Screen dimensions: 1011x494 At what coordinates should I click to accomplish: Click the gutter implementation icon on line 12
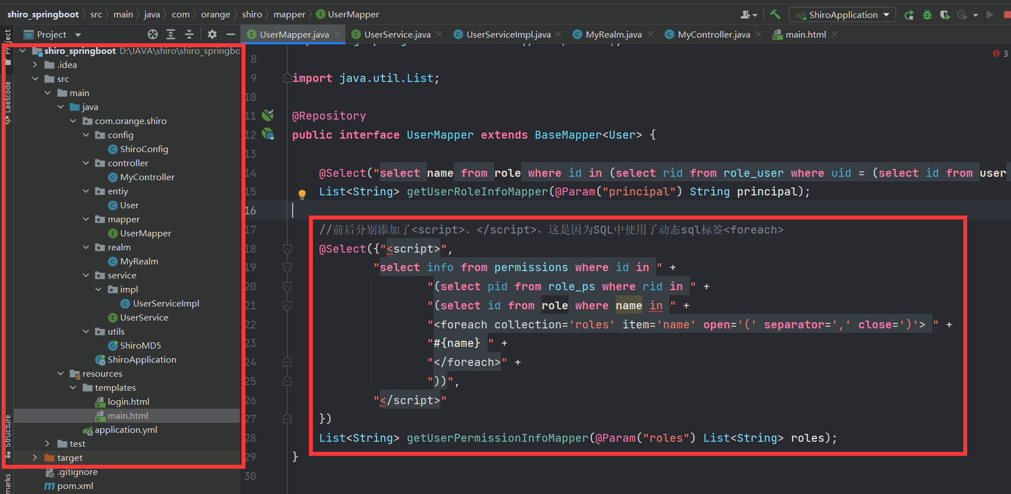[x=268, y=134]
